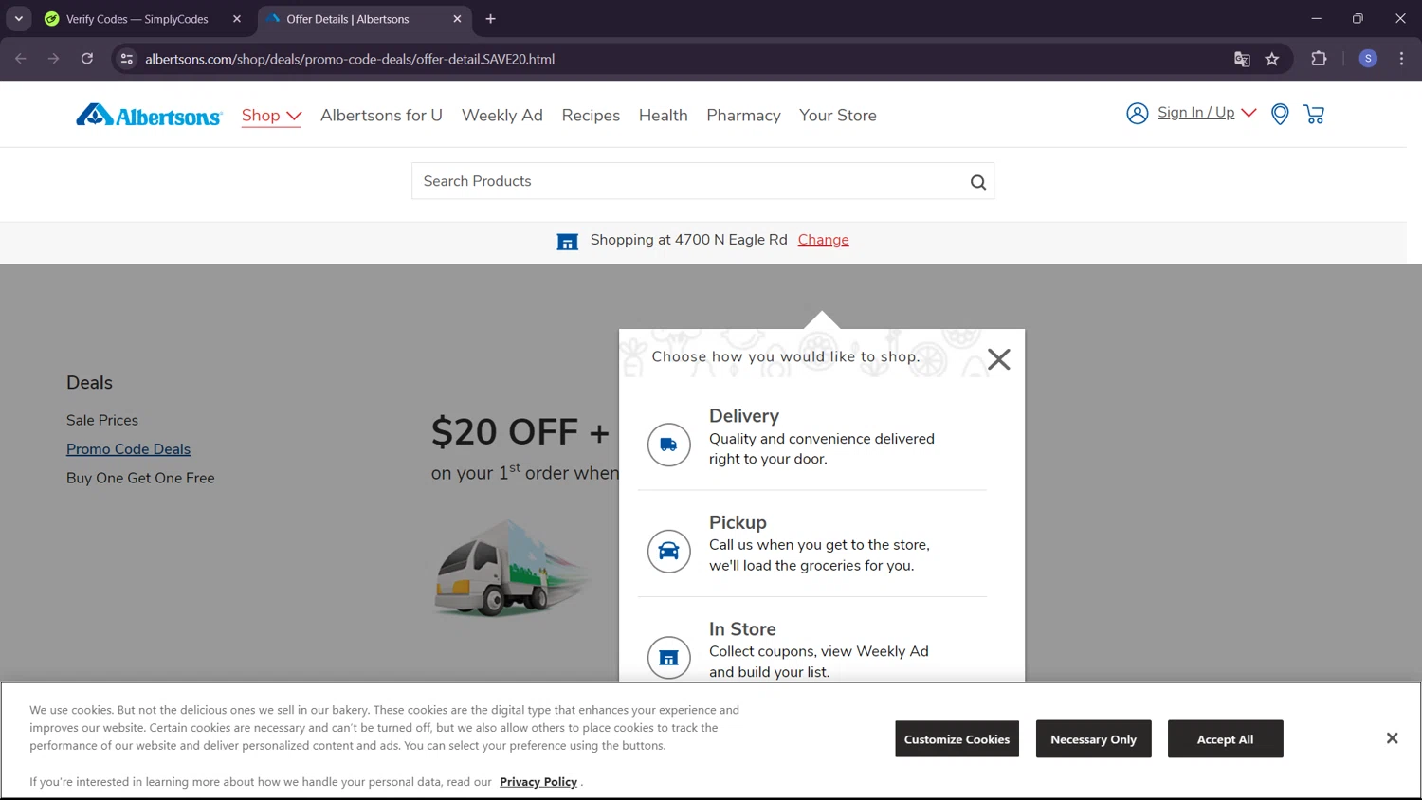Go back in browser
The height and width of the screenshot is (800, 1422).
pyautogui.click(x=21, y=59)
